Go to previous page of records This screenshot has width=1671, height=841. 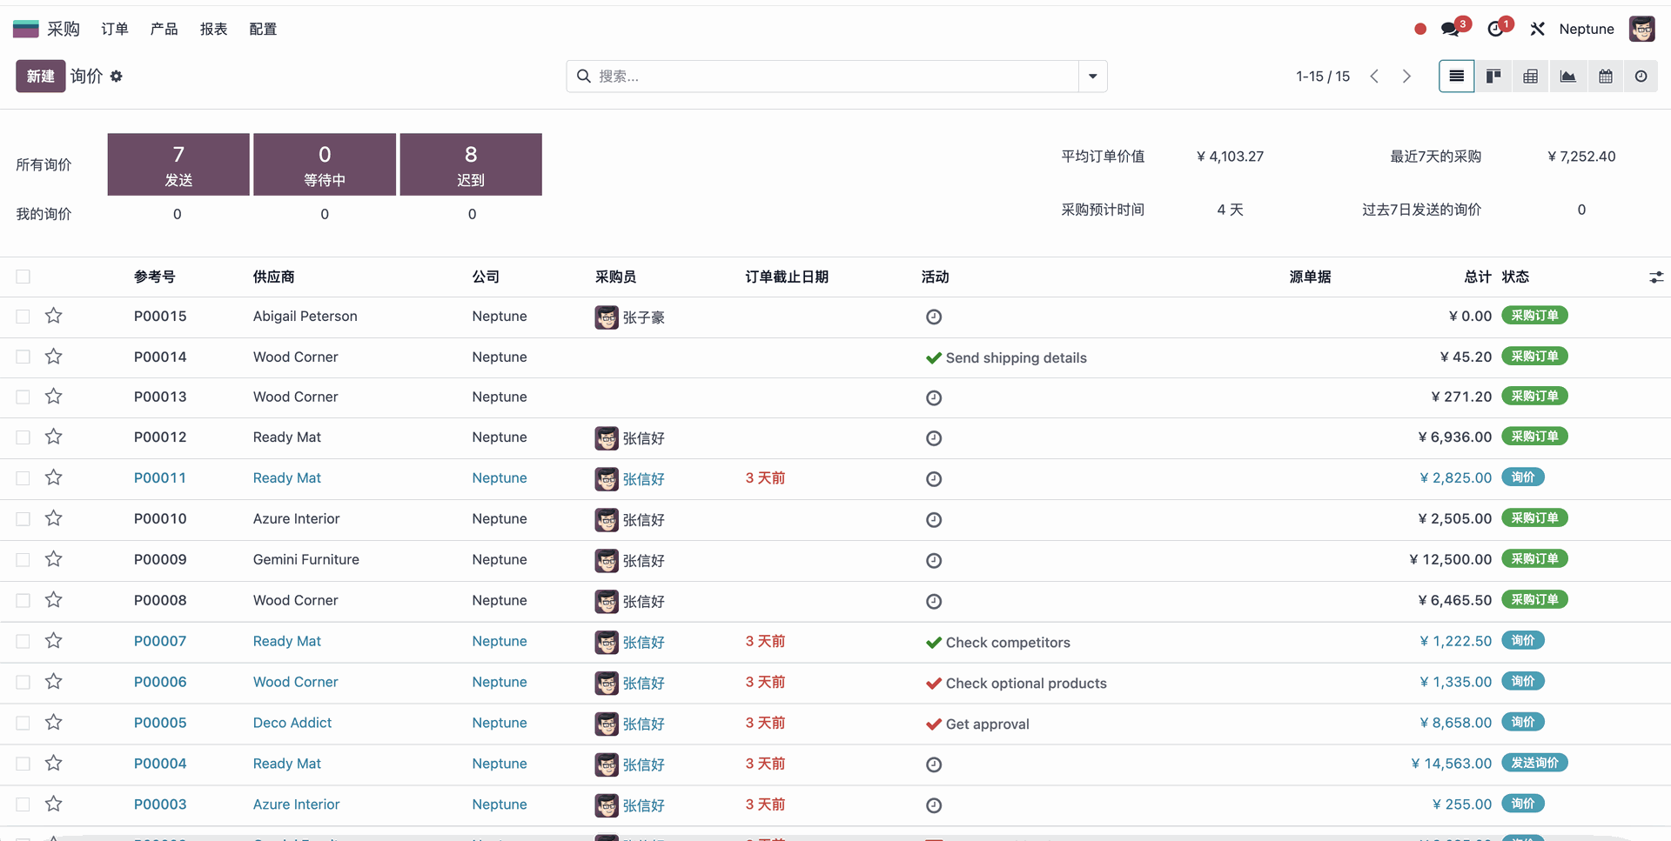point(1374,77)
